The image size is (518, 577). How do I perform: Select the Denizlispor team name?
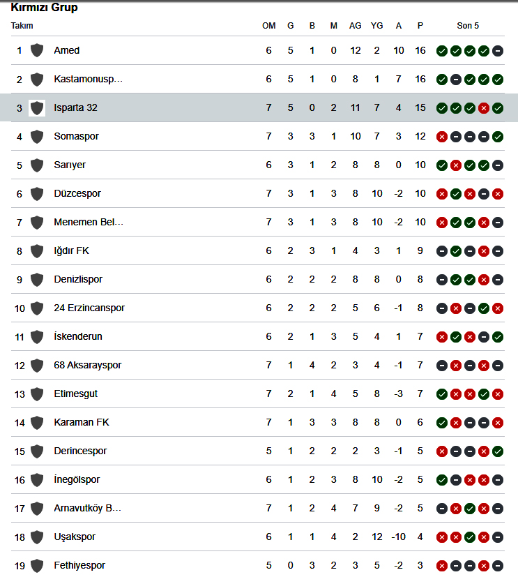coord(78,279)
